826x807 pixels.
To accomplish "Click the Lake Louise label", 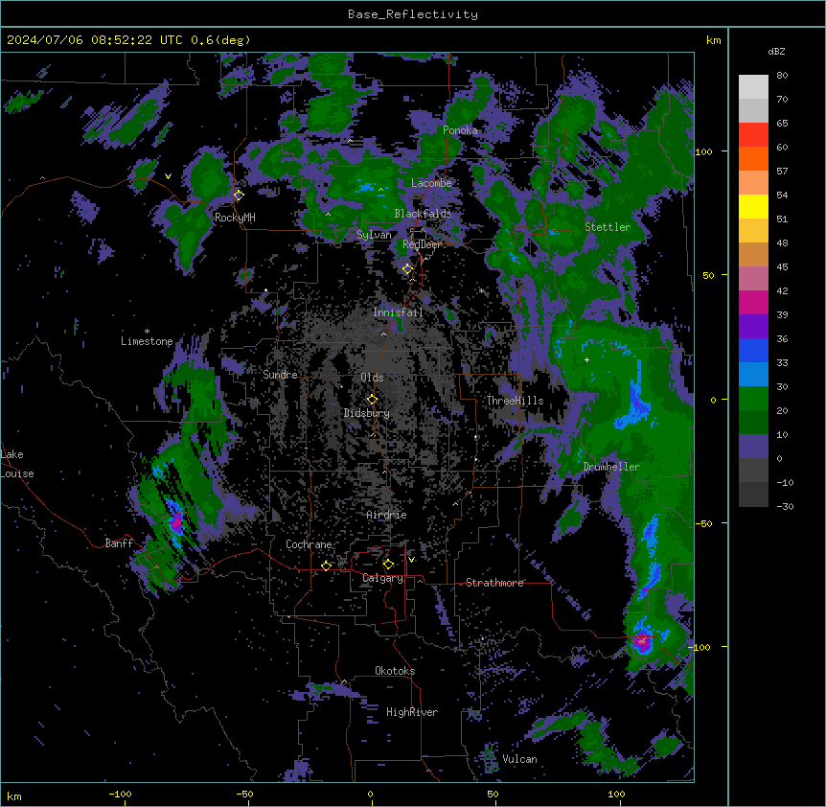I will [17, 464].
